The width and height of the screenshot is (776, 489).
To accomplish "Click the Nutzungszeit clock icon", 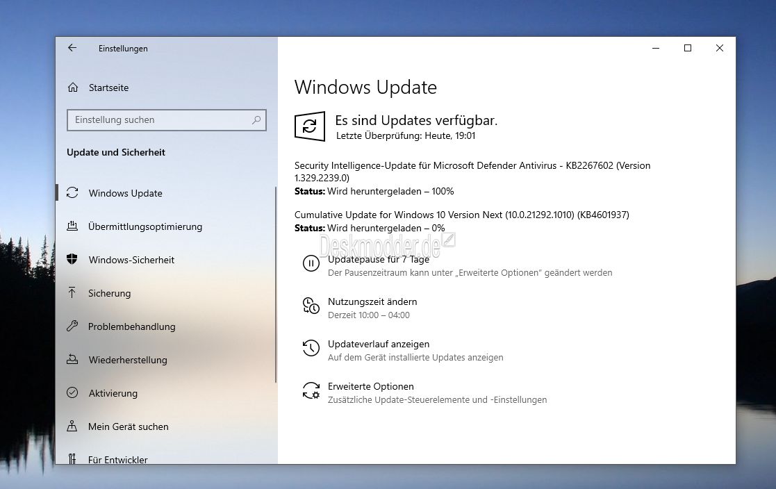I will click(311, 306).
